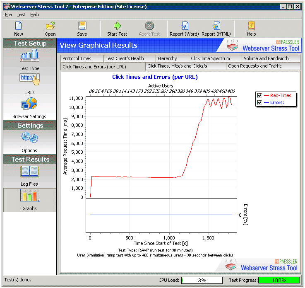This screenshot has height=288, width=305.
Task: View Log Files in sidebar
Action: [29, 176]
